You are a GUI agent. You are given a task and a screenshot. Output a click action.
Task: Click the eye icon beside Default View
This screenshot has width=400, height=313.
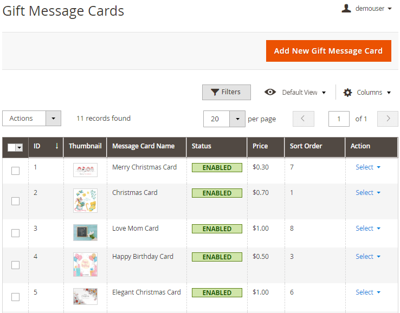point(270,92)
